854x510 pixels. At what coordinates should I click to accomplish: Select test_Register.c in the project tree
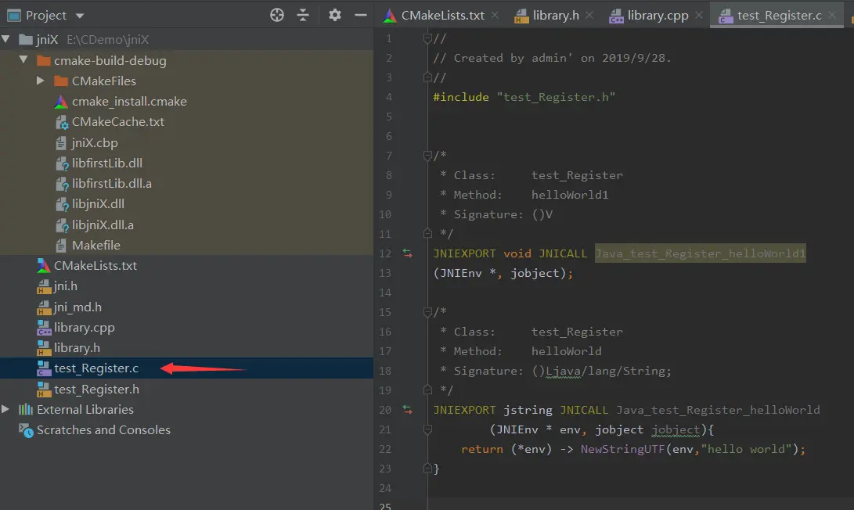tap(95, 368)
